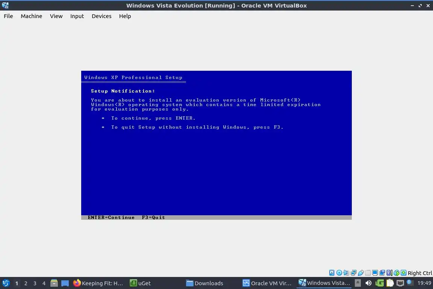Image resolution: width=433 pixels, height=289 pixels.
Task: Click the 'To quit Setup' instruction line
Action: 197,127
